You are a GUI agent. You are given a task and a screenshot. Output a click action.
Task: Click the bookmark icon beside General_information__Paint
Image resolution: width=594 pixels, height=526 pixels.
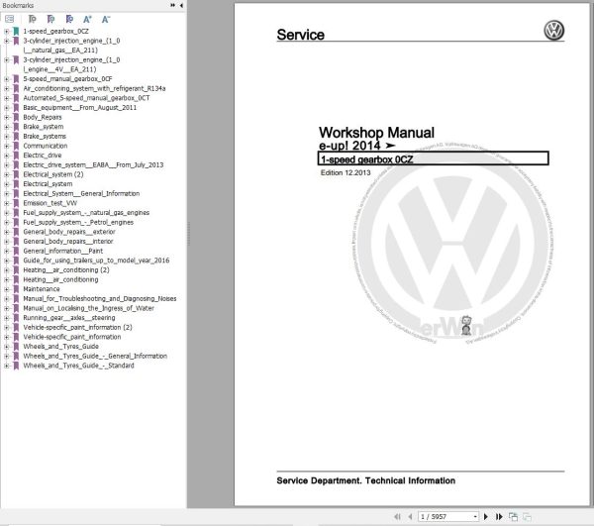coord(16,251)
